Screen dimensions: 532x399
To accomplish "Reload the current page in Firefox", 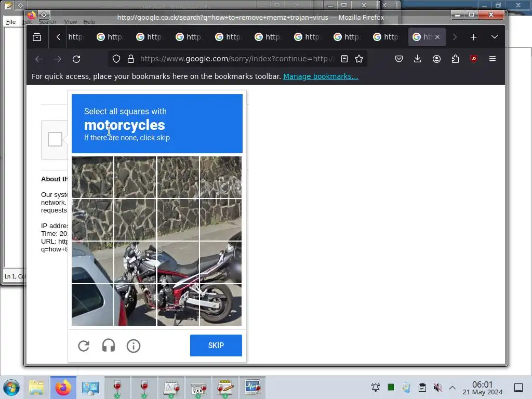I will [x=76, y=59].
